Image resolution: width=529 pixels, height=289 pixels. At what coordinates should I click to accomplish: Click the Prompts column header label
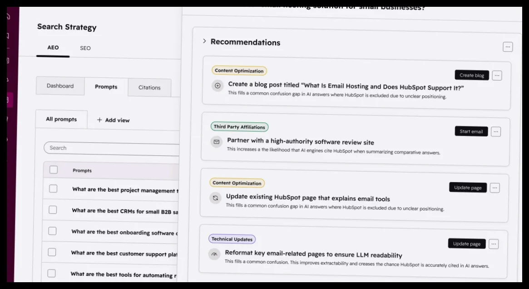(x=82, y=171)
